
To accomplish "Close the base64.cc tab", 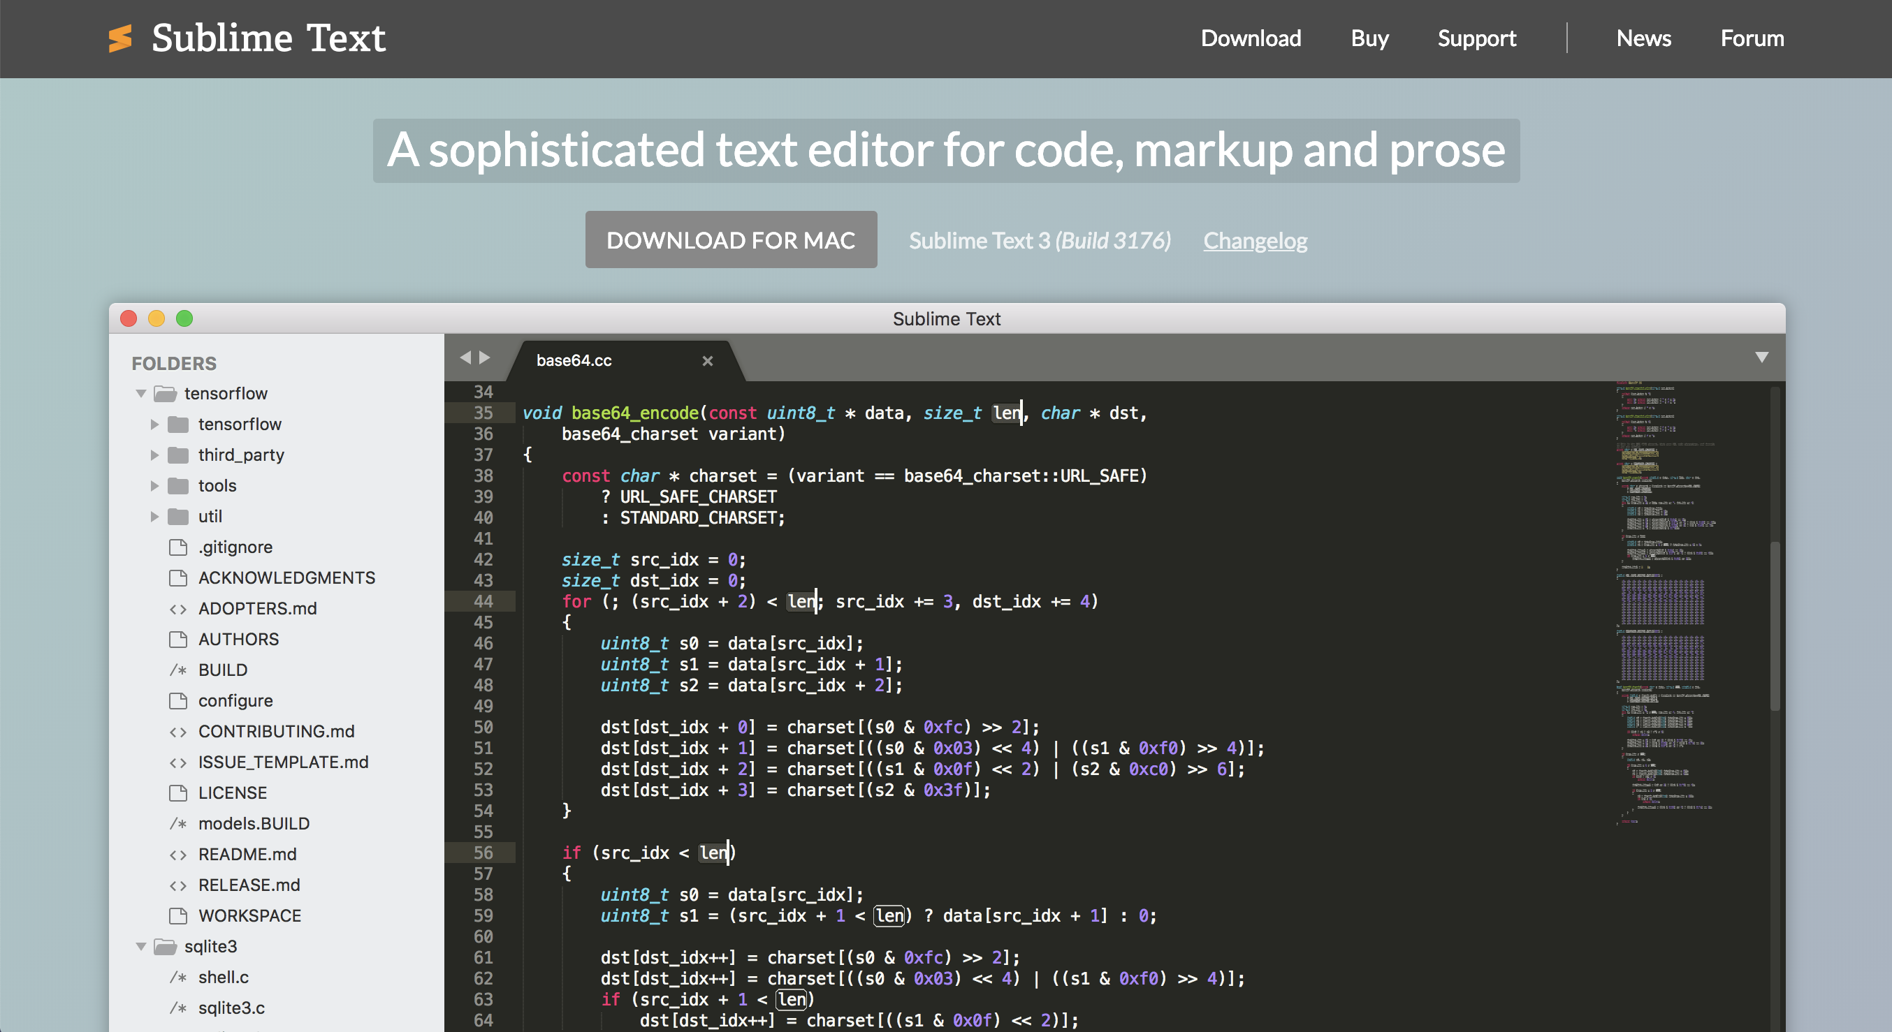I will click(707, 360).
